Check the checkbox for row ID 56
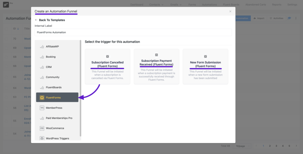This screenshot has height=154, width=303. (6, 108)
